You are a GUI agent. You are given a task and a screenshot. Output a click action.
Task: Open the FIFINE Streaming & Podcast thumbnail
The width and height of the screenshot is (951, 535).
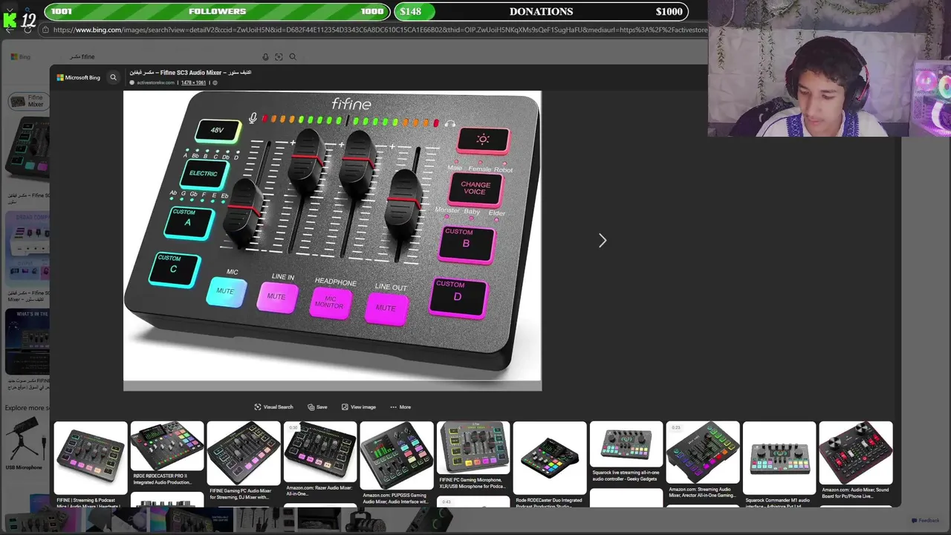pyautogui.click(x=91, y=457)
